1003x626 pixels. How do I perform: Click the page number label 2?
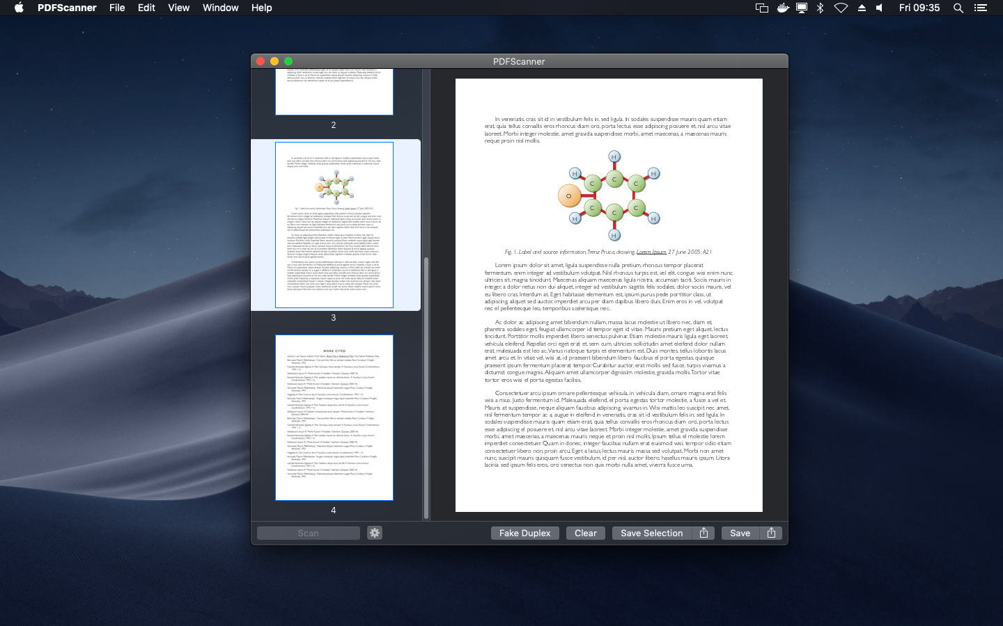tap(333, 125)
